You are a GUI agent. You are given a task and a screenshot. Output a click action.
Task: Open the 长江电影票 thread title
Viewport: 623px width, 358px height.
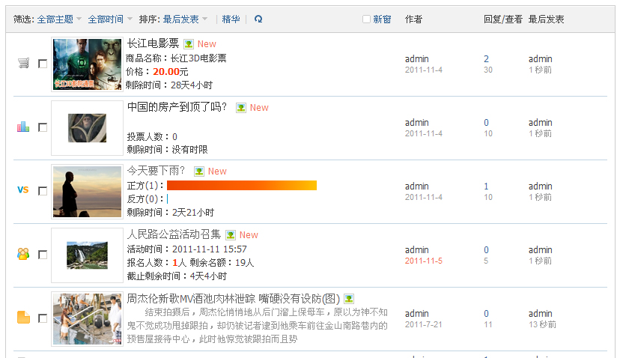click(x=153, y=43)
